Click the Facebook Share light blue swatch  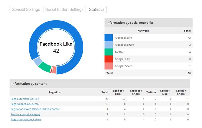click(109, 45)
